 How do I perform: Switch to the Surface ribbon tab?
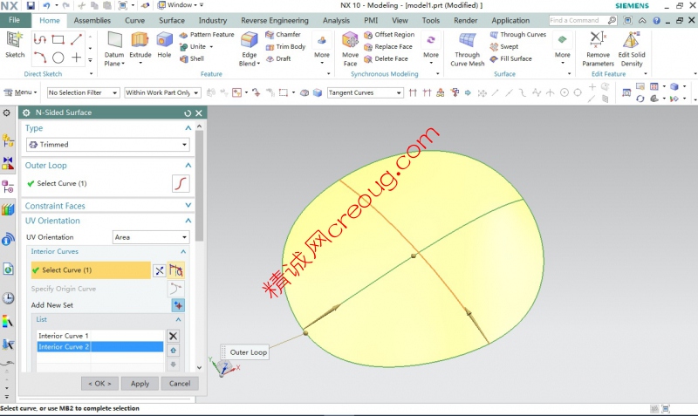pos(172,20)
